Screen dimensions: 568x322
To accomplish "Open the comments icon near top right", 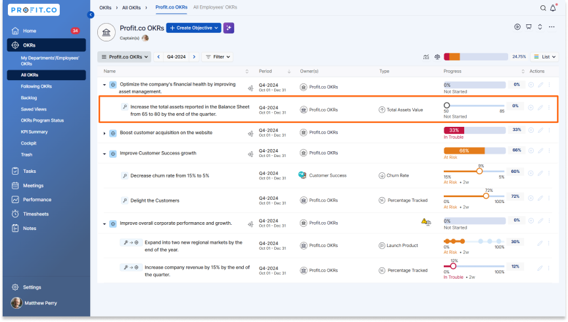I will [529, 27].
